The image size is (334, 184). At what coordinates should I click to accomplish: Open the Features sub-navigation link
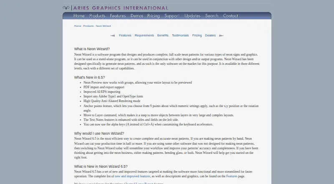(125, 36)
